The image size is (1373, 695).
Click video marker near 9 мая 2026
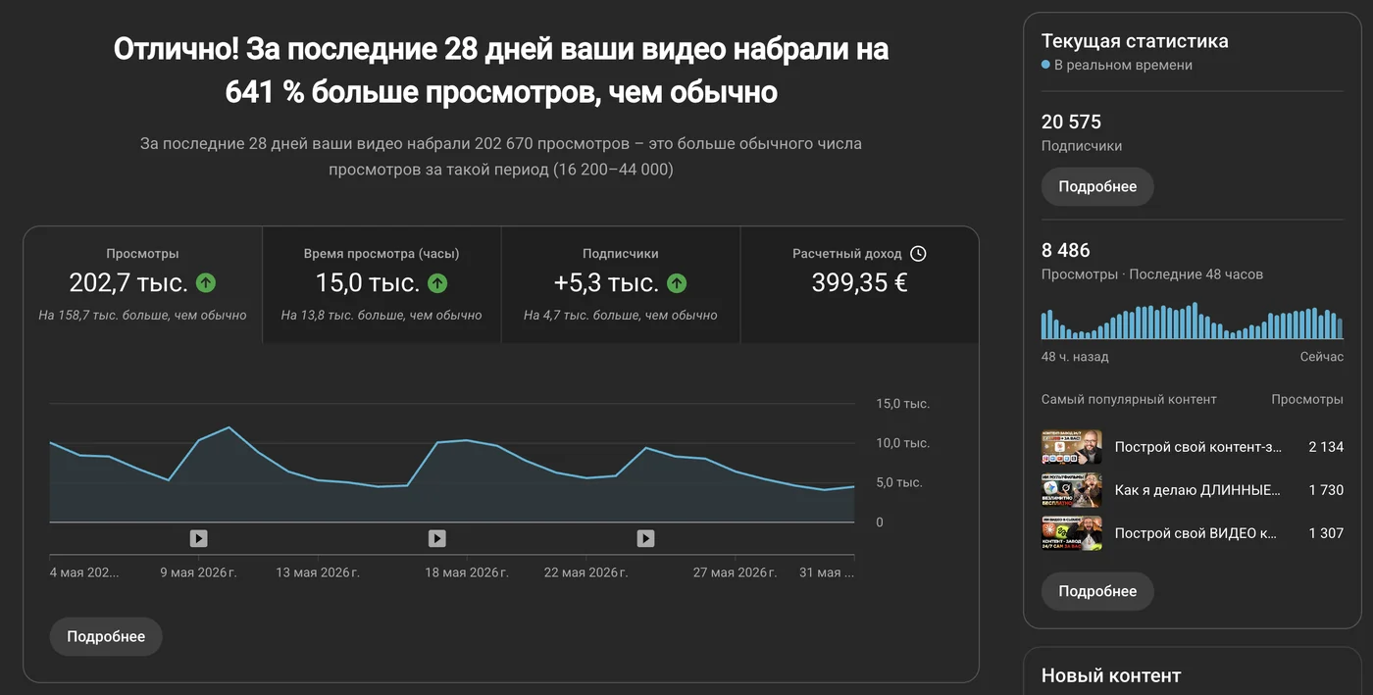coord(198,538)
